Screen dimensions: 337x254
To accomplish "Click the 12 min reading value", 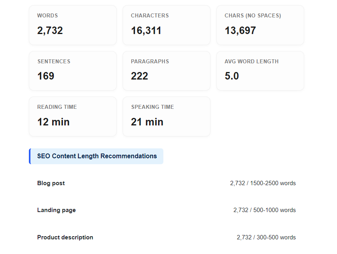I will point(53,122).
